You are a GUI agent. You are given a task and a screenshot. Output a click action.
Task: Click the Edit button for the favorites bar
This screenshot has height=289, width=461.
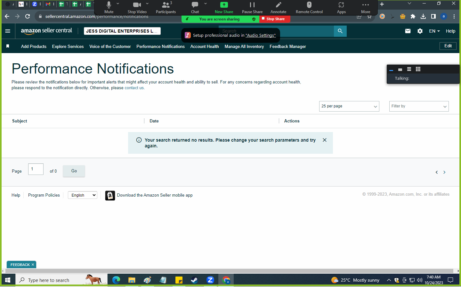[x=448, y=46]
